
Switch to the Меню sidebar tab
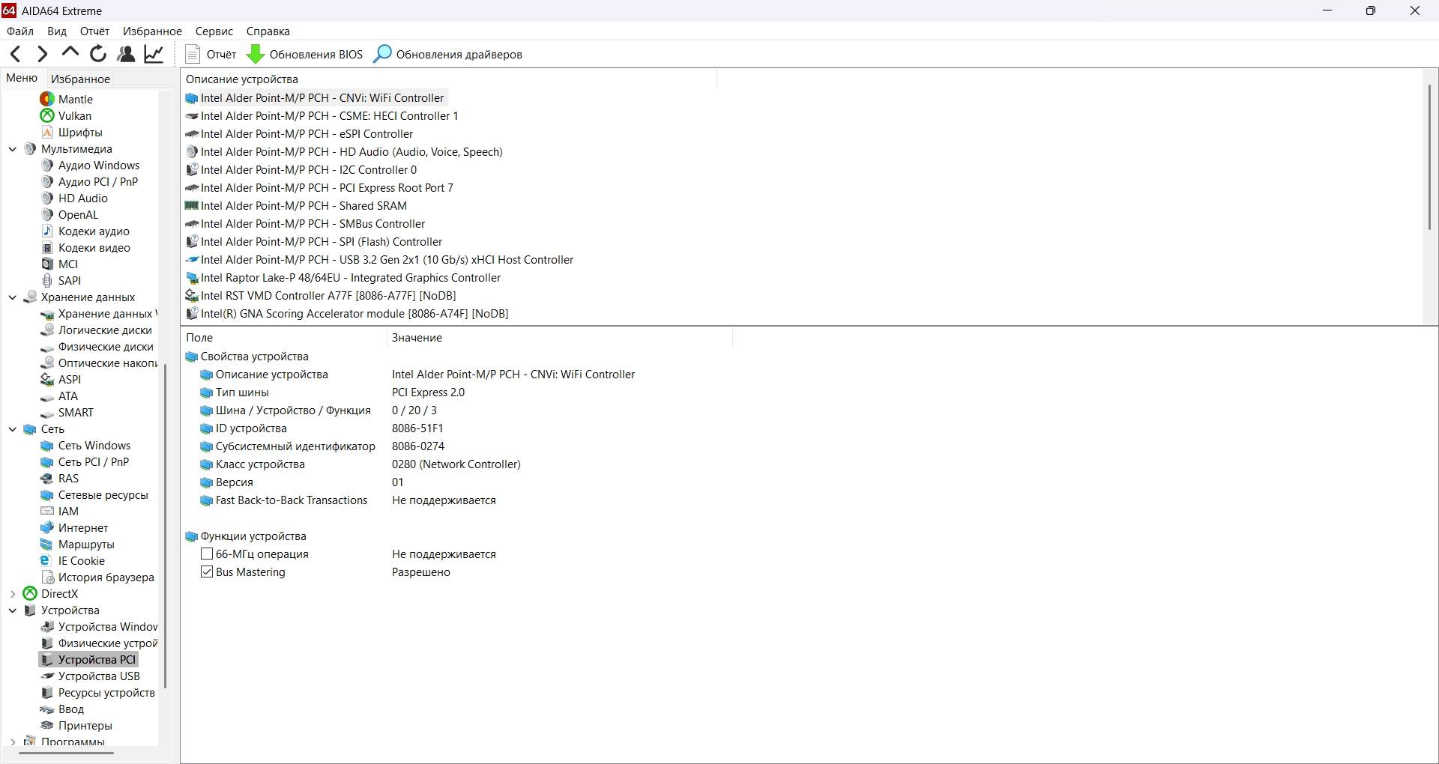click(22, 78)
